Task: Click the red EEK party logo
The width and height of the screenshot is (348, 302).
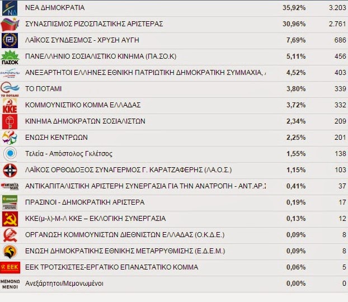Action: [10, 267]
